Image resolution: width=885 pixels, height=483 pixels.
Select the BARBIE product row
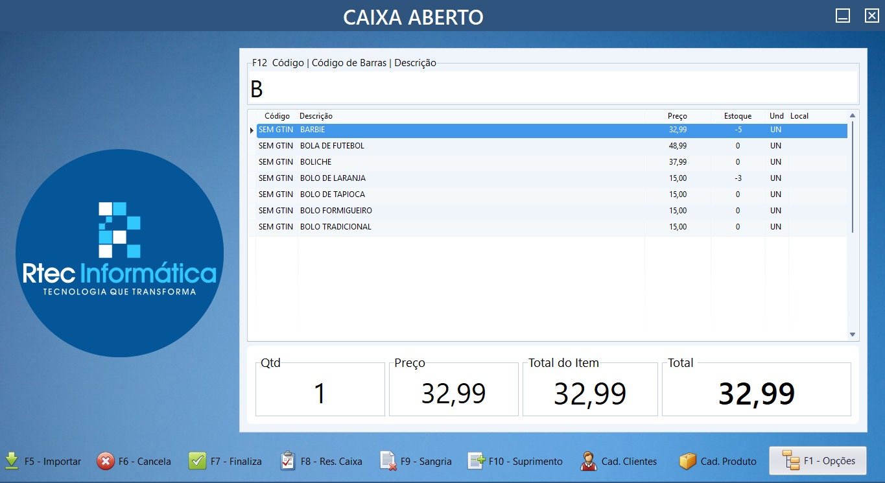pyautogui.click(x=389, y=130)
